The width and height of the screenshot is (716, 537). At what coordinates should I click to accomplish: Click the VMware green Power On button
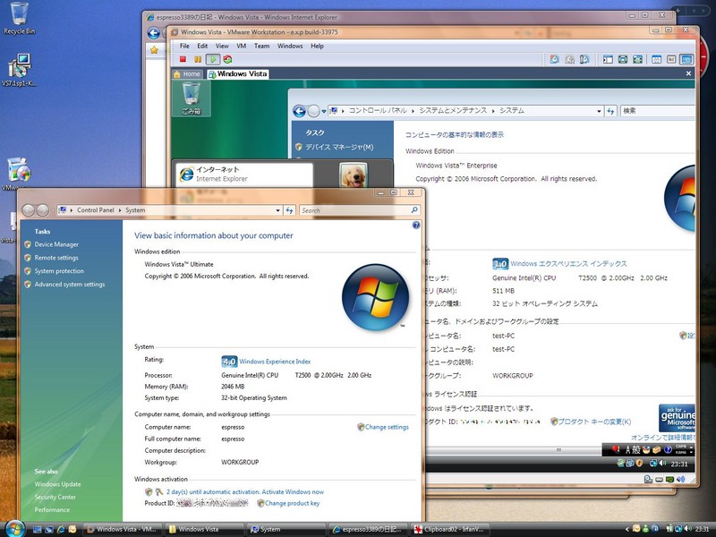point(213,59)
